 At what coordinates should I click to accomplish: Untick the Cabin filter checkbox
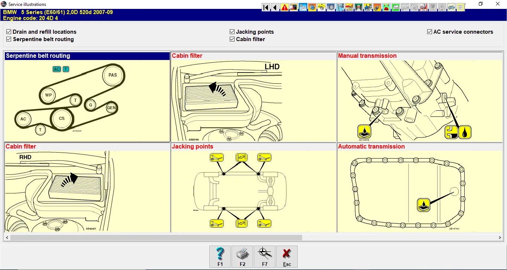(232, 39)
